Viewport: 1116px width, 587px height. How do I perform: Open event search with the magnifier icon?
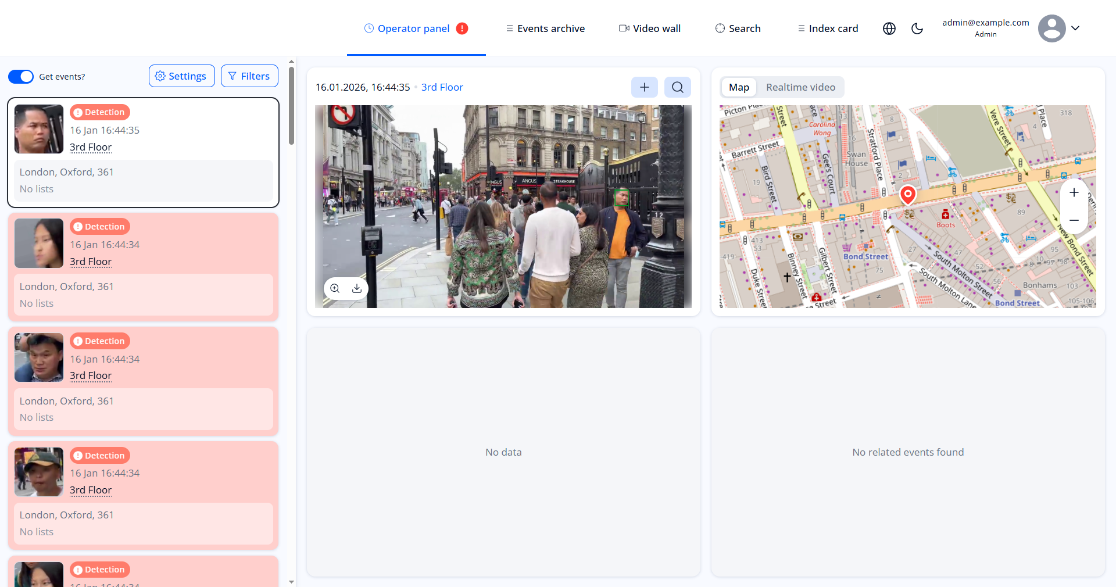[677, 87]
